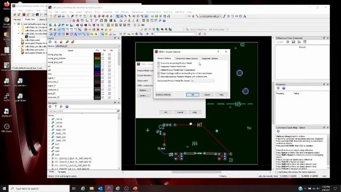
Task: Expand component C2 in Navigator tree
Action: (49, 162)
